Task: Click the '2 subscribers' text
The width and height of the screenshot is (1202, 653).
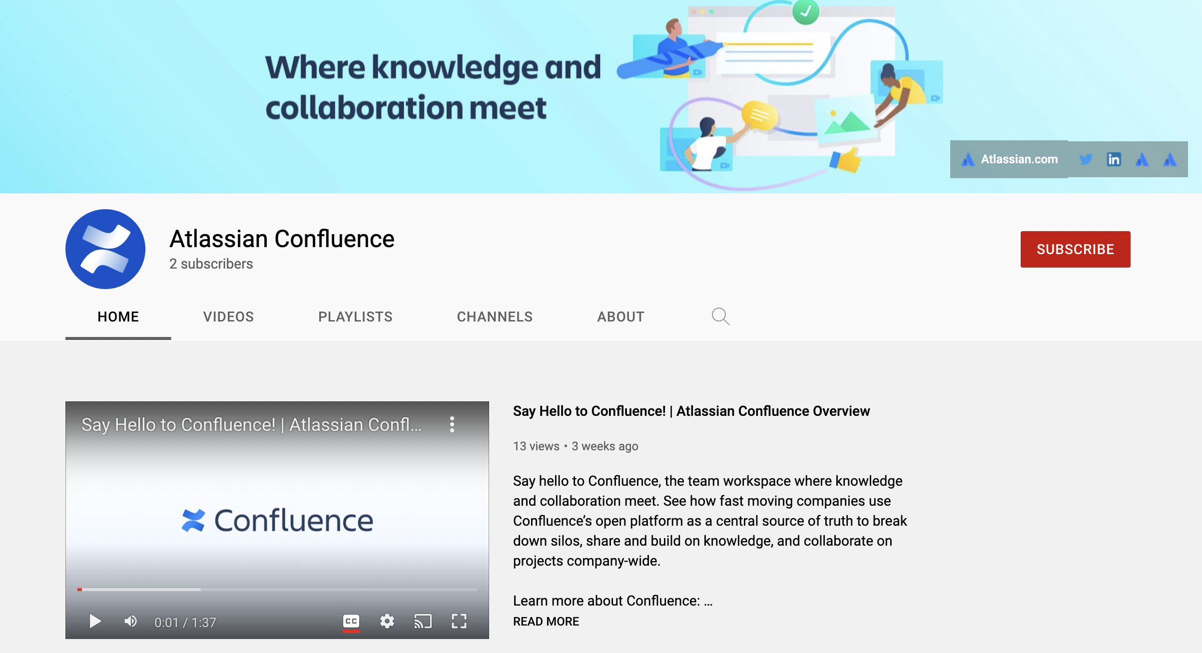Action: click(x=211, y=264)
